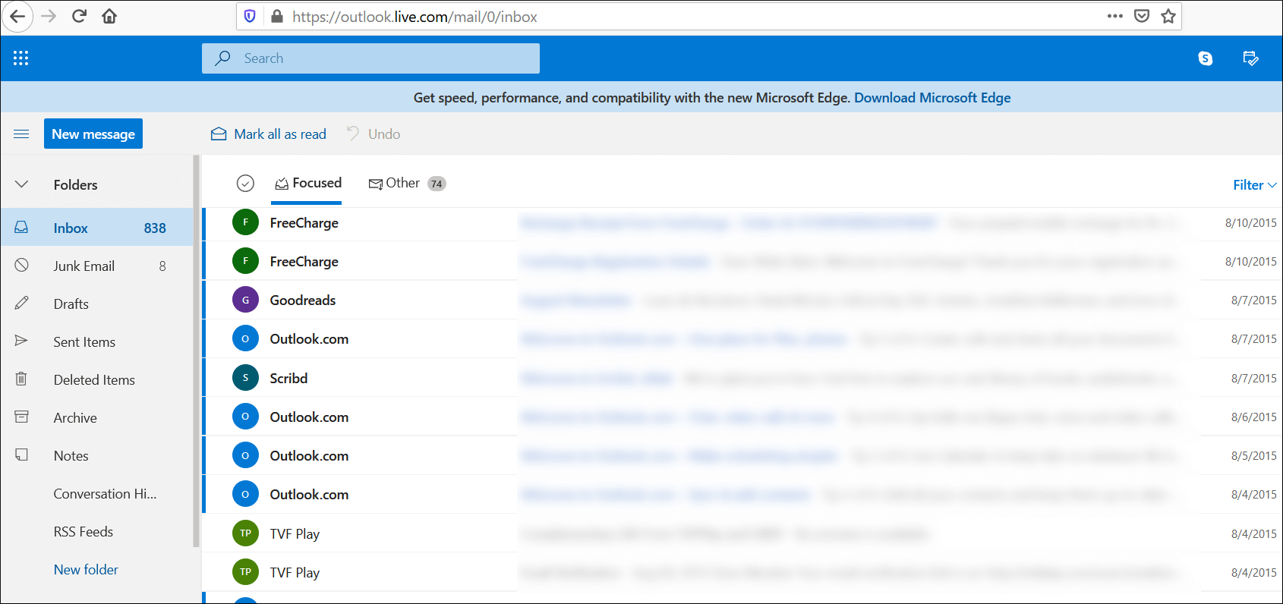
Task: Click the site padlock icon
Action: [277, 17]
